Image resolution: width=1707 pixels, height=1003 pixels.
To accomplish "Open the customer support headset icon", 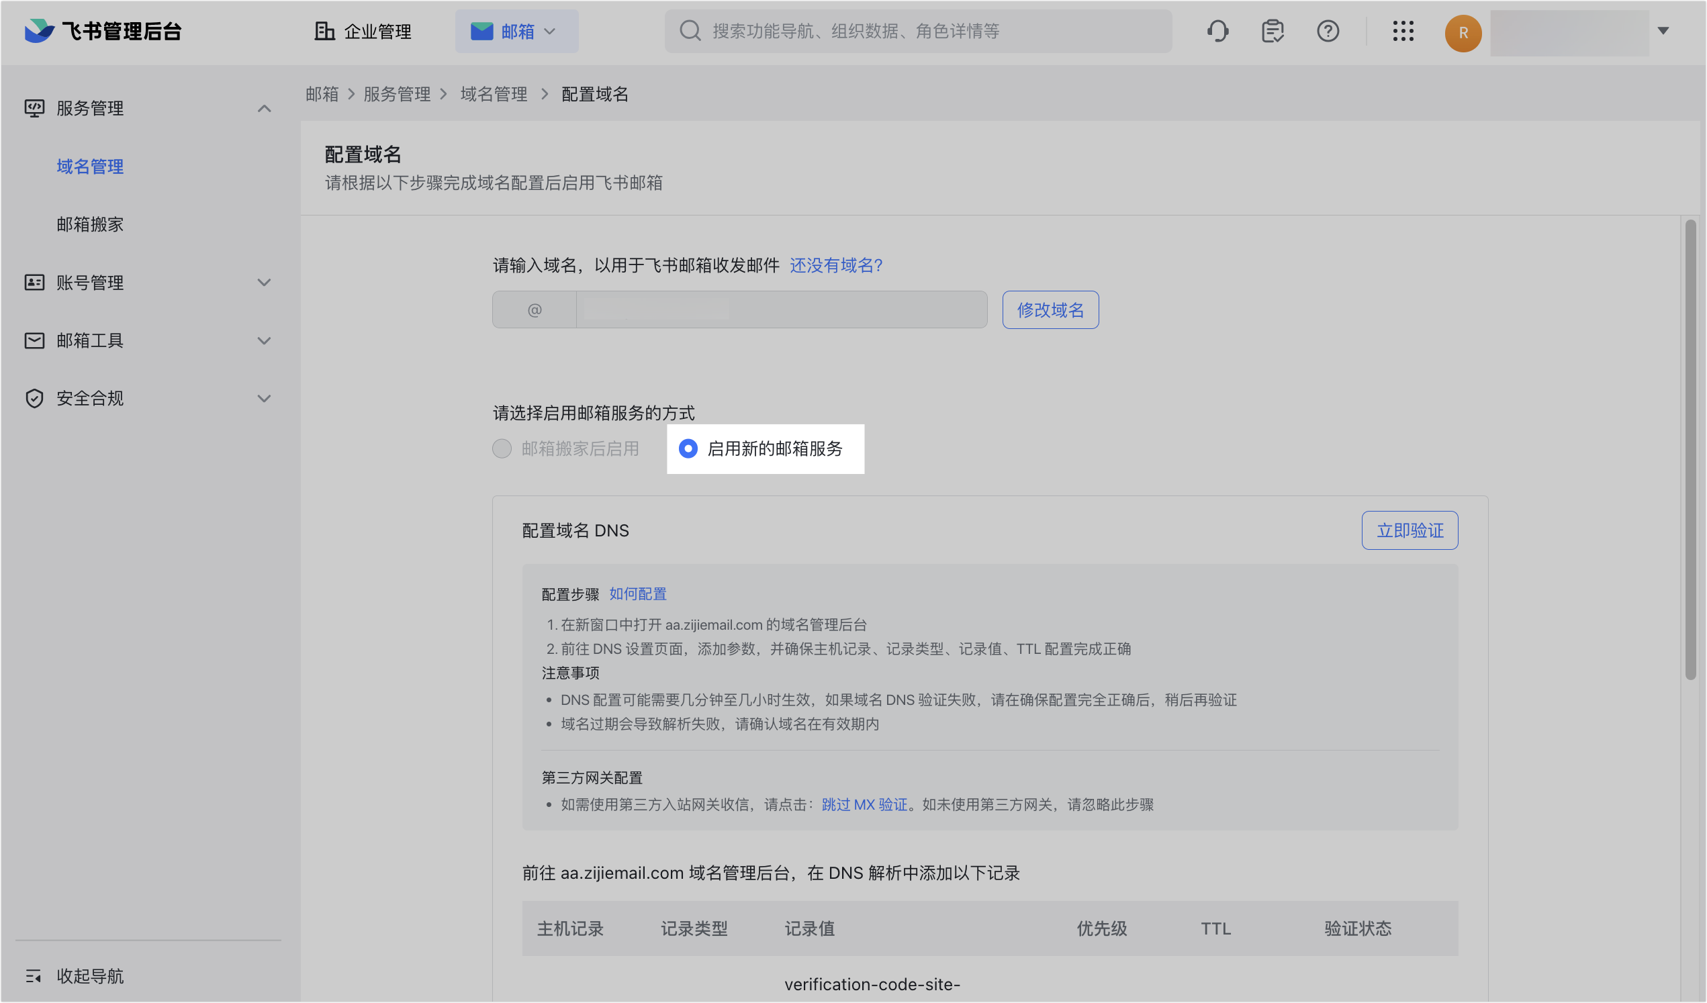I will [1217, 31].
